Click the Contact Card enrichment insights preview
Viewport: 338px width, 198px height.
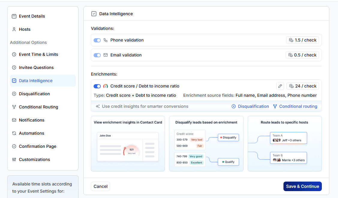[x=128, y=144]
